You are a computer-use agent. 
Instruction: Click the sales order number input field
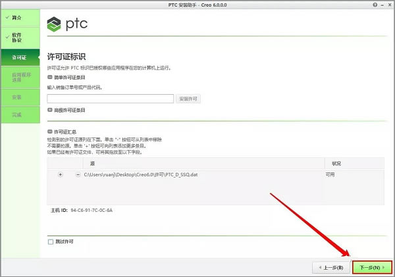click(x=111, y=99)
